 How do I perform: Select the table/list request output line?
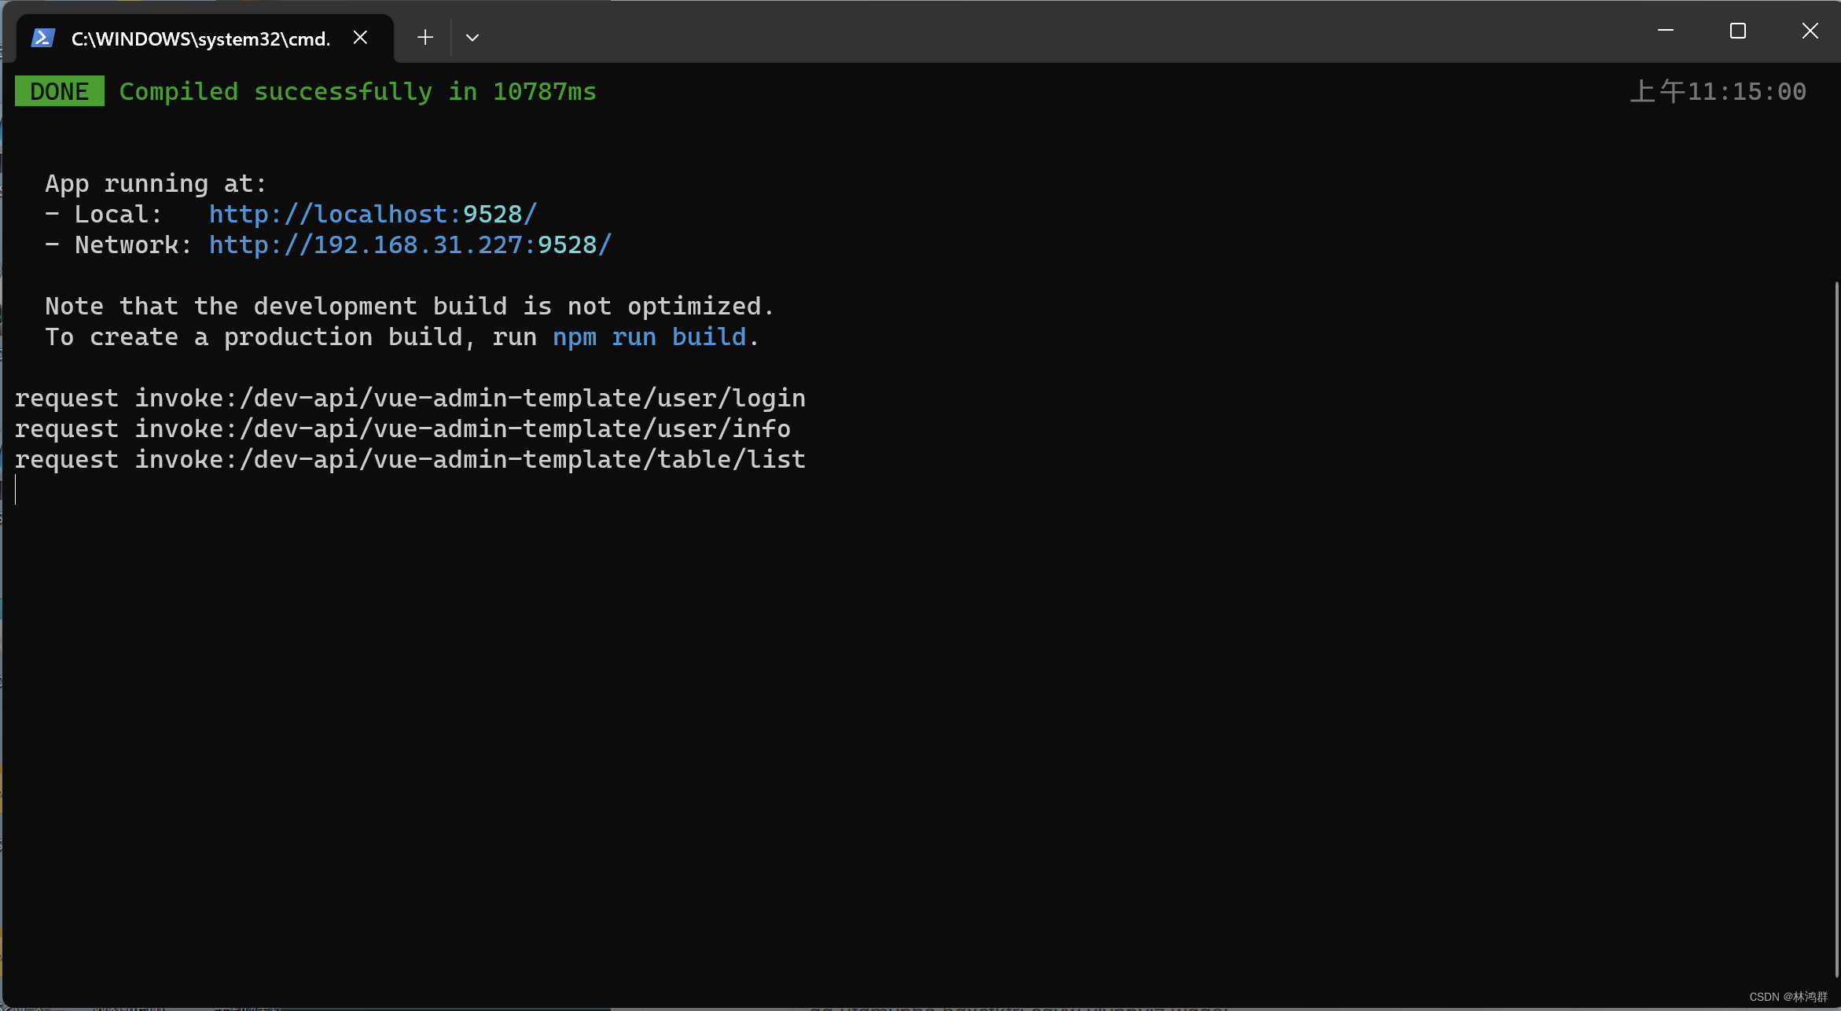(410, 459)
